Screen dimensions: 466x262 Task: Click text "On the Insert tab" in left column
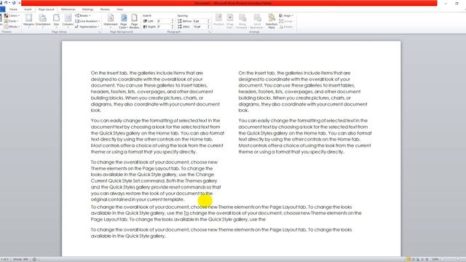pos(109,73)
